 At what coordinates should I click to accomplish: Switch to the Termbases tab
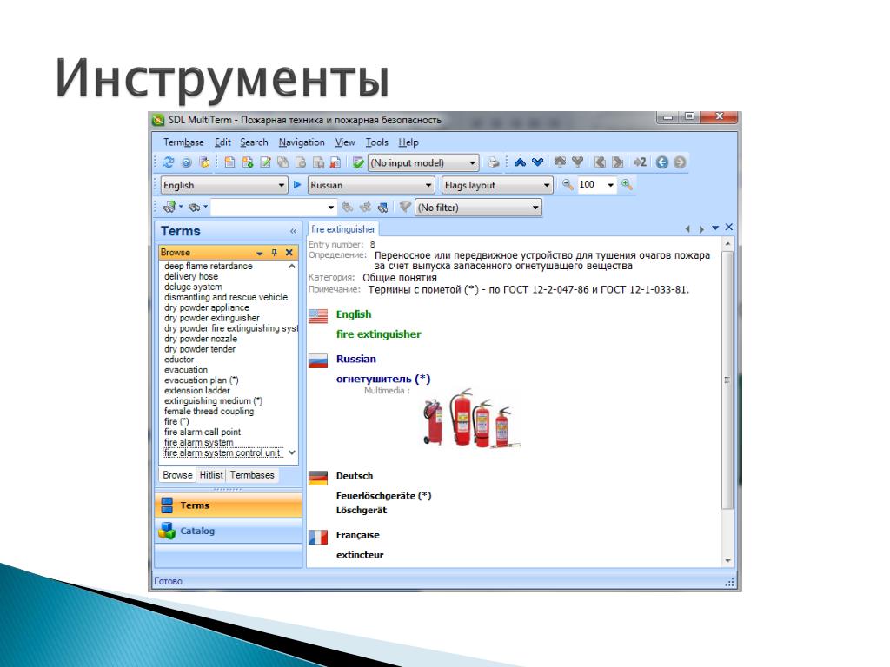[x=252, y=475]
